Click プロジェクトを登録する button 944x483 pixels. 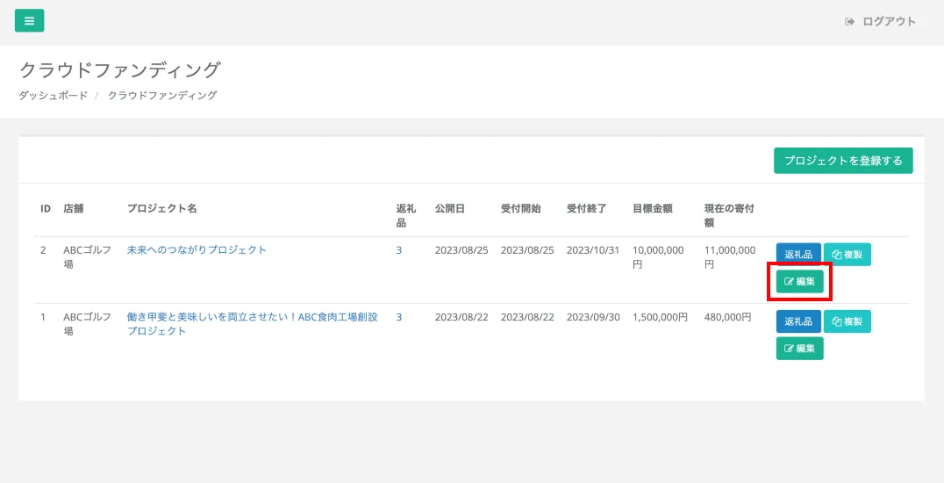tap(842, 161)
